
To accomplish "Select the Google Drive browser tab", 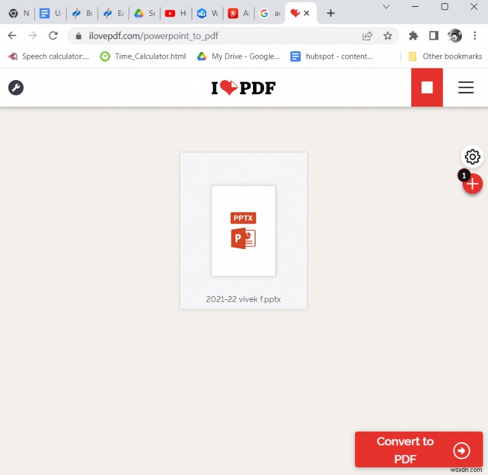I will (x=145, y=13).
